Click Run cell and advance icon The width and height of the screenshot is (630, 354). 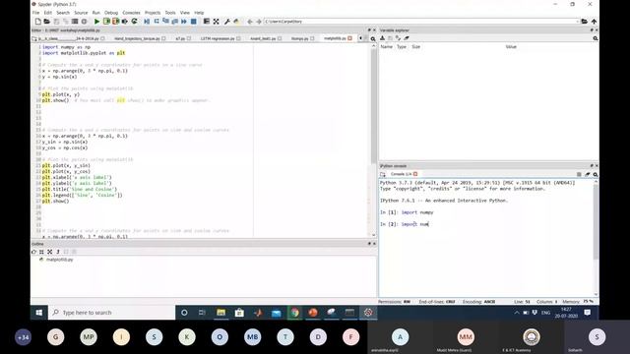click(x=116, y=22)
